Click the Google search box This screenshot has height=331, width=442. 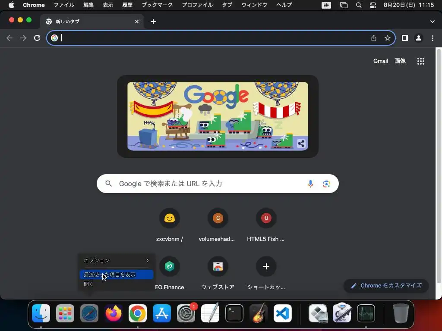[x=218, y=184]
